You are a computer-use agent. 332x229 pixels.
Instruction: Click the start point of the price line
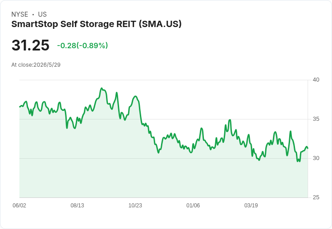tap(20, 107)
